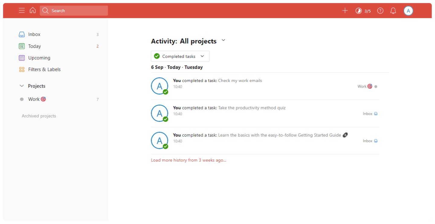Image resolution: width=435 pixels, height=224 pixels.
Task: Collapse the Projects section chevron
Action: pos(22,86)
